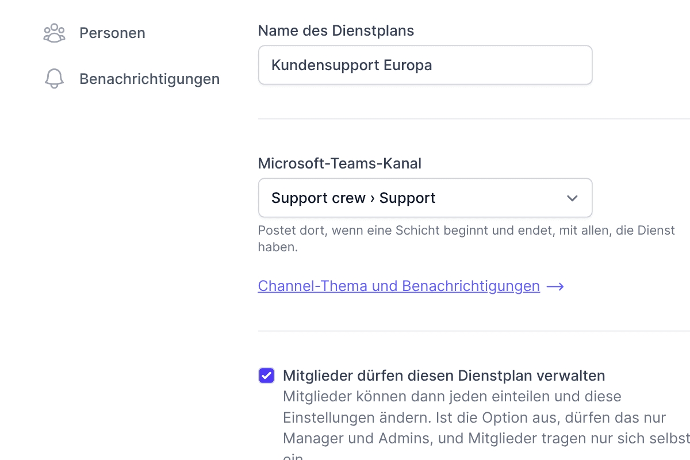This screenshot has width=690, height=460.
Task: Click the label 'Mitglieder dürfen diesen Dienstplan verwalten'
Action: point(444,375)
